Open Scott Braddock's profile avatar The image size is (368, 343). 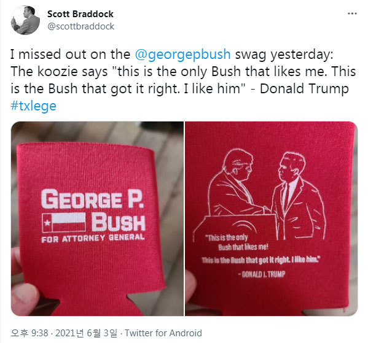coord(25,20)
